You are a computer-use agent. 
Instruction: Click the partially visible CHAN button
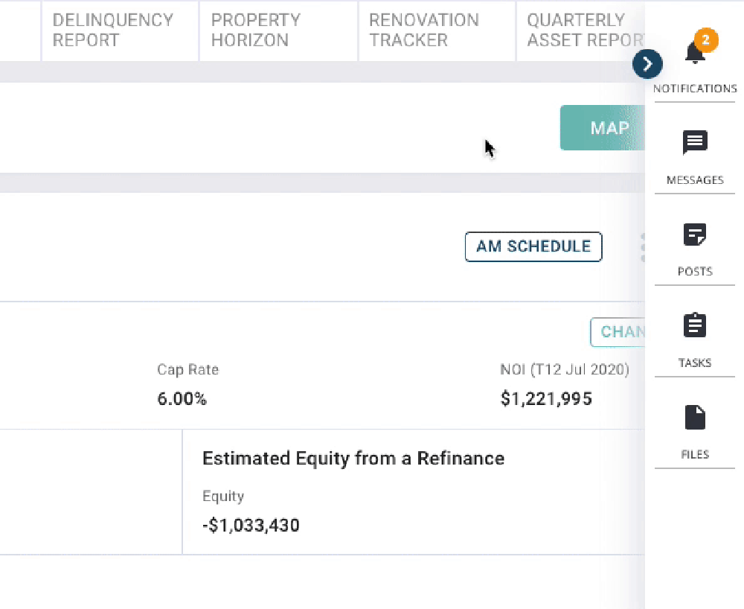[x=618, y=332]
